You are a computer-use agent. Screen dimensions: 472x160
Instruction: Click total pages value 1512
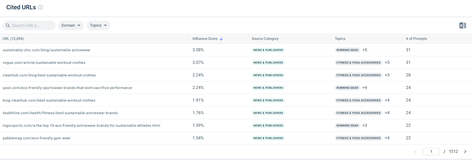453,152
